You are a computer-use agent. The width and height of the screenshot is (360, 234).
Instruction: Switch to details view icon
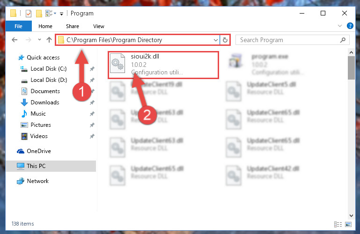point(338,224)
